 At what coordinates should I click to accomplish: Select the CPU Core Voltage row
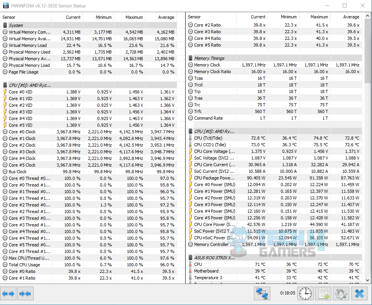point(274,151)
